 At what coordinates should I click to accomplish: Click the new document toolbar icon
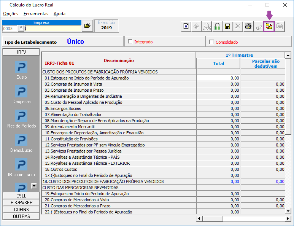tap(186, 26)
